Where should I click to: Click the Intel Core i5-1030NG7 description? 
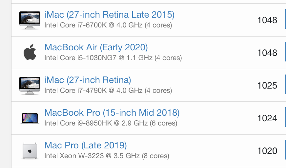(113, 58)
